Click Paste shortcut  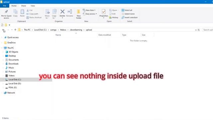(x=34, y=17)
